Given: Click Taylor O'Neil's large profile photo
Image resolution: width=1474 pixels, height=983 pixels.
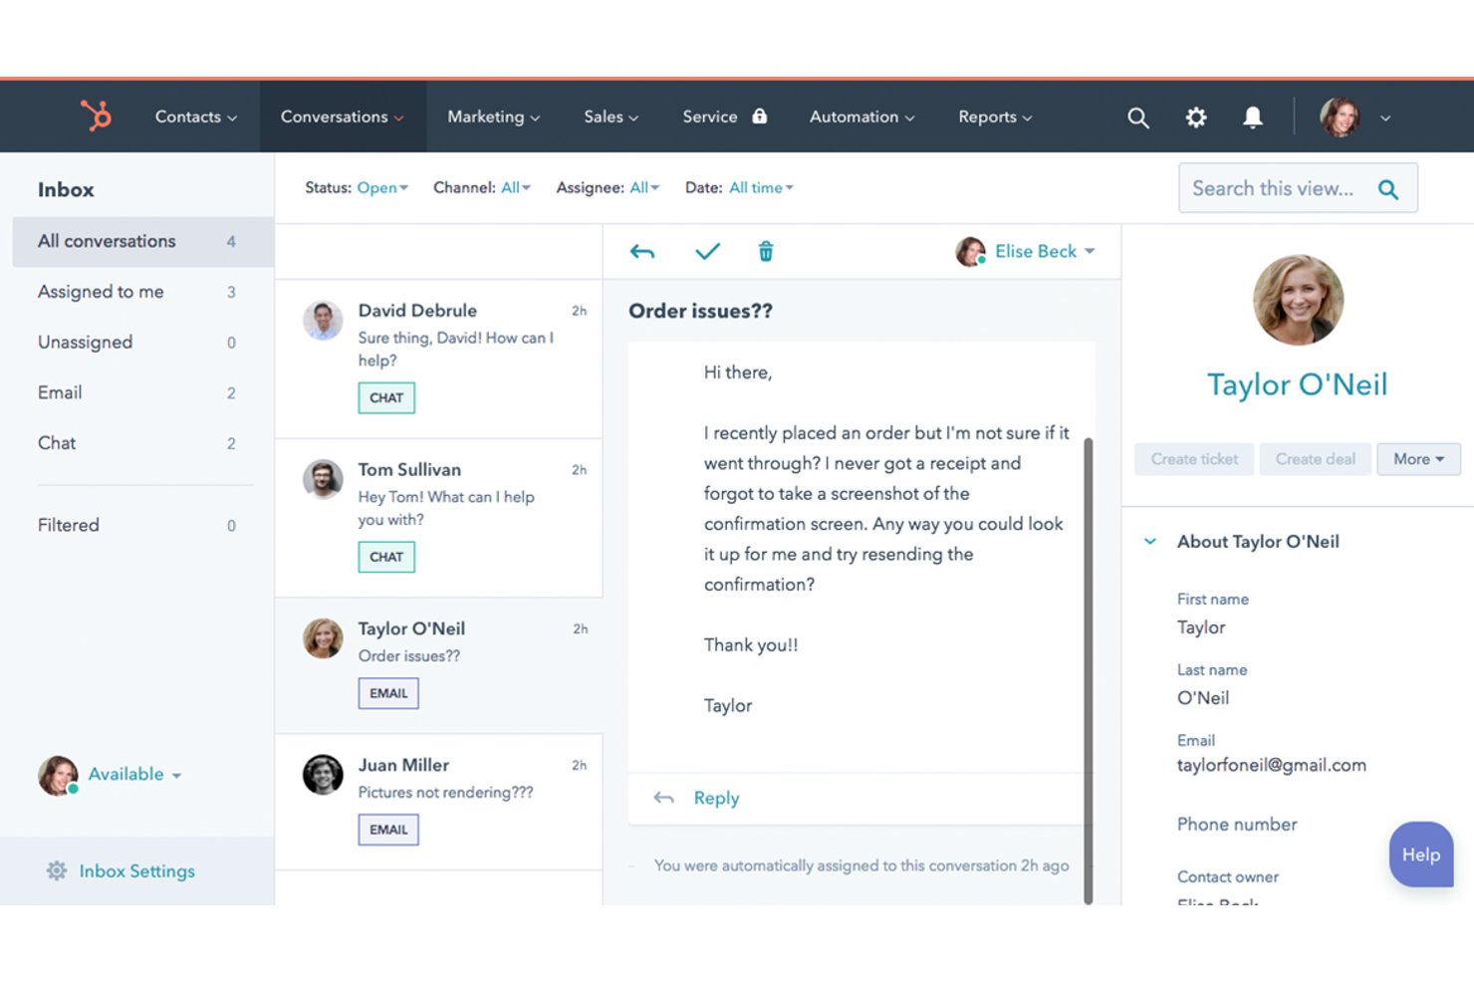Looking at the screenshot, I should coord(1298,300).
